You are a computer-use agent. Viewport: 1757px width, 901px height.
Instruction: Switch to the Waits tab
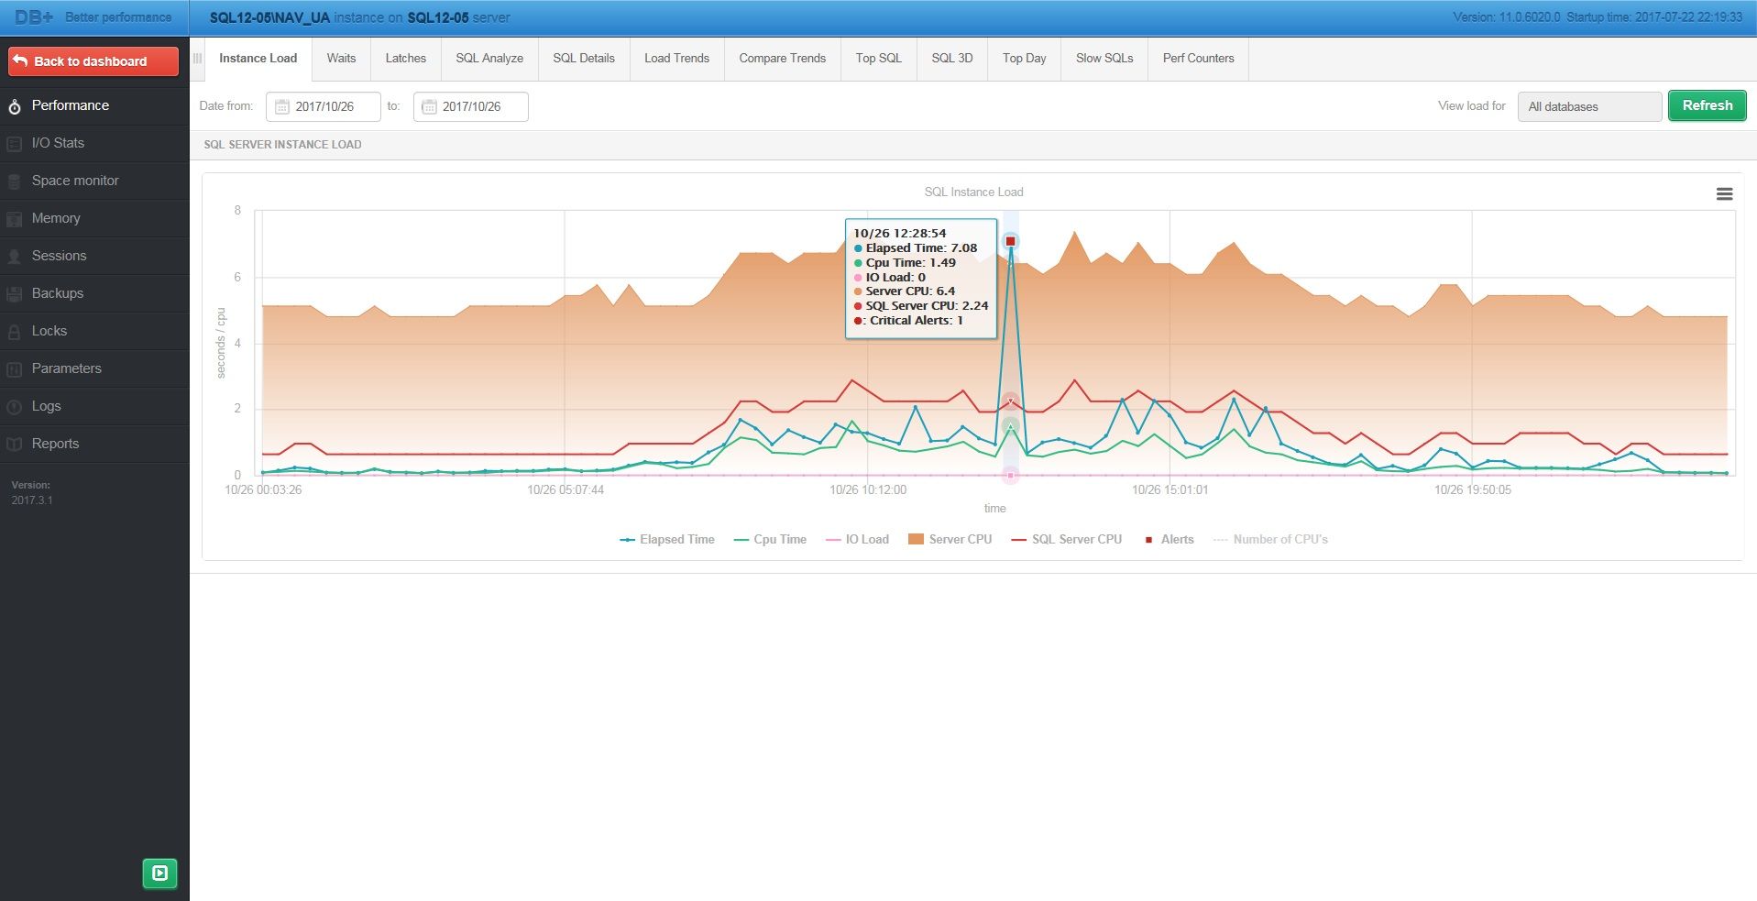click(341, 58)
